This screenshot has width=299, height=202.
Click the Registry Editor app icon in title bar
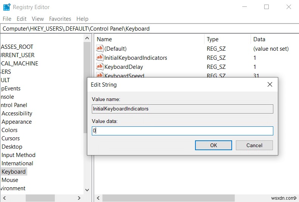pos(6,7)
